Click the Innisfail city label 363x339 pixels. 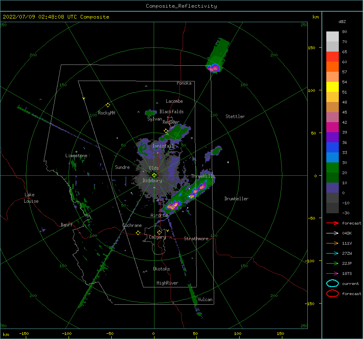(163, 146)
